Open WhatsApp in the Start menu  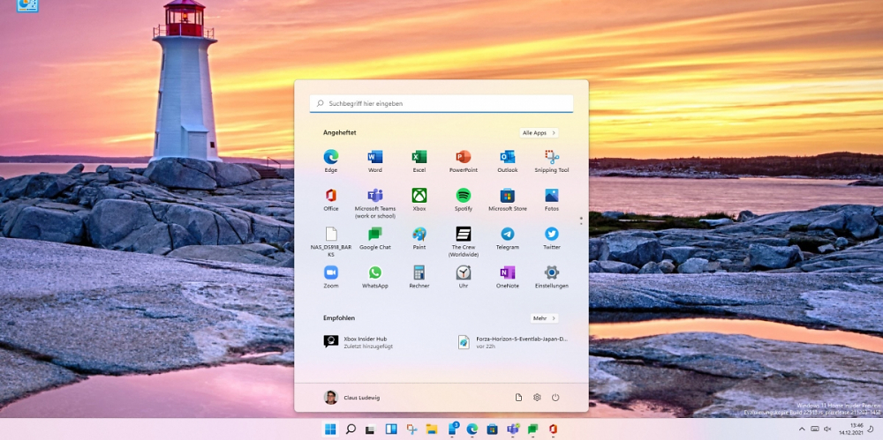(x=375, y=277)
